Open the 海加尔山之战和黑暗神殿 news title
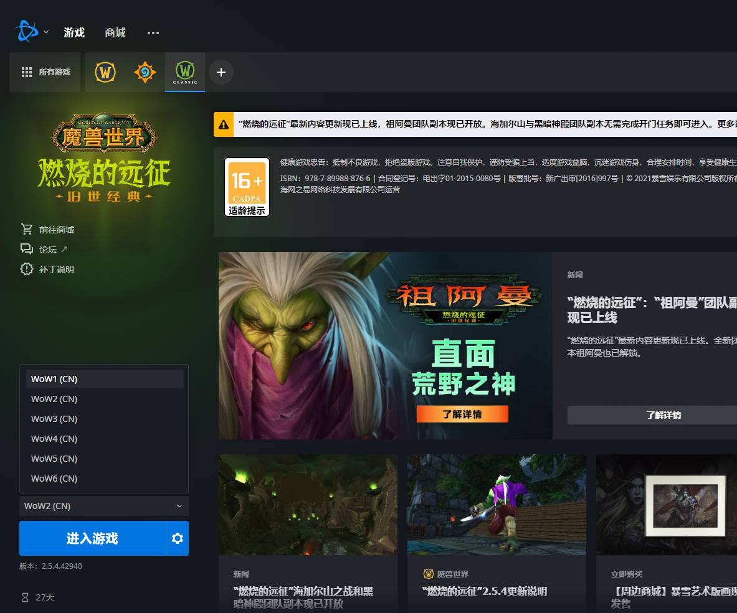This screenshot has height=613, width=737. click(303, 597)
